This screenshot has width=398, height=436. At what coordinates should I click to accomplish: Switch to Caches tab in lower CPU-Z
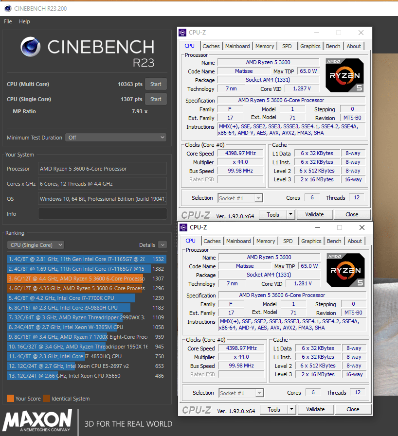coord(212,241)
